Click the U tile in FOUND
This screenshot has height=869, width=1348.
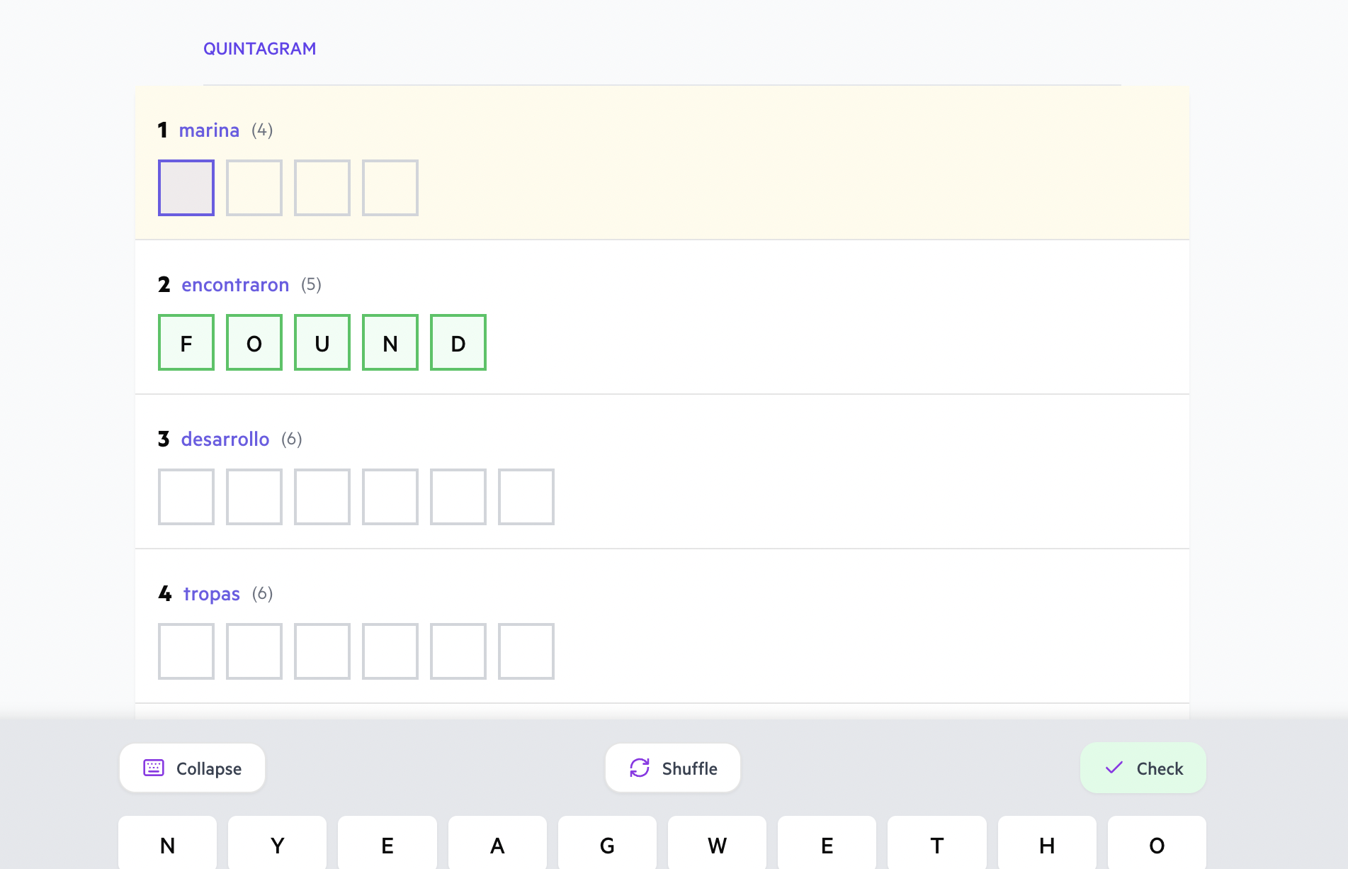322,342
